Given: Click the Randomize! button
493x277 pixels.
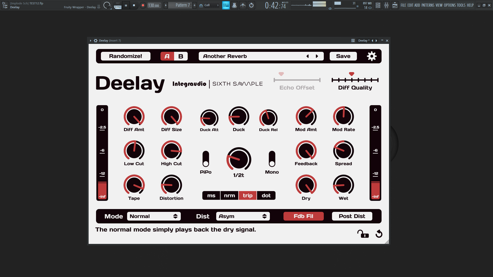Looking at the screenshot, I should [126, 56].
